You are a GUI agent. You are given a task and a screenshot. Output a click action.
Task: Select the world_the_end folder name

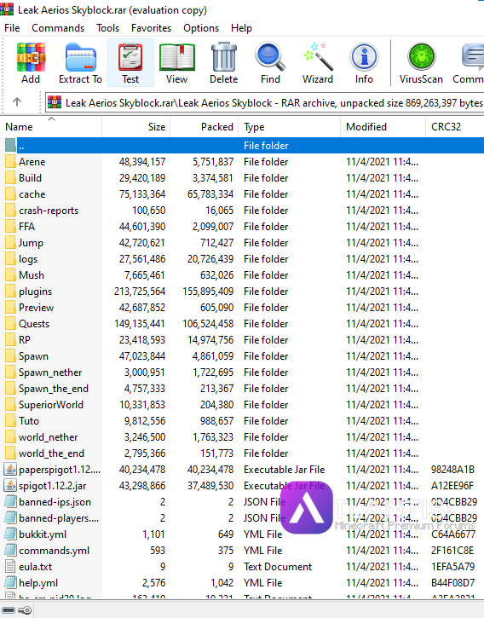(52, 453)
